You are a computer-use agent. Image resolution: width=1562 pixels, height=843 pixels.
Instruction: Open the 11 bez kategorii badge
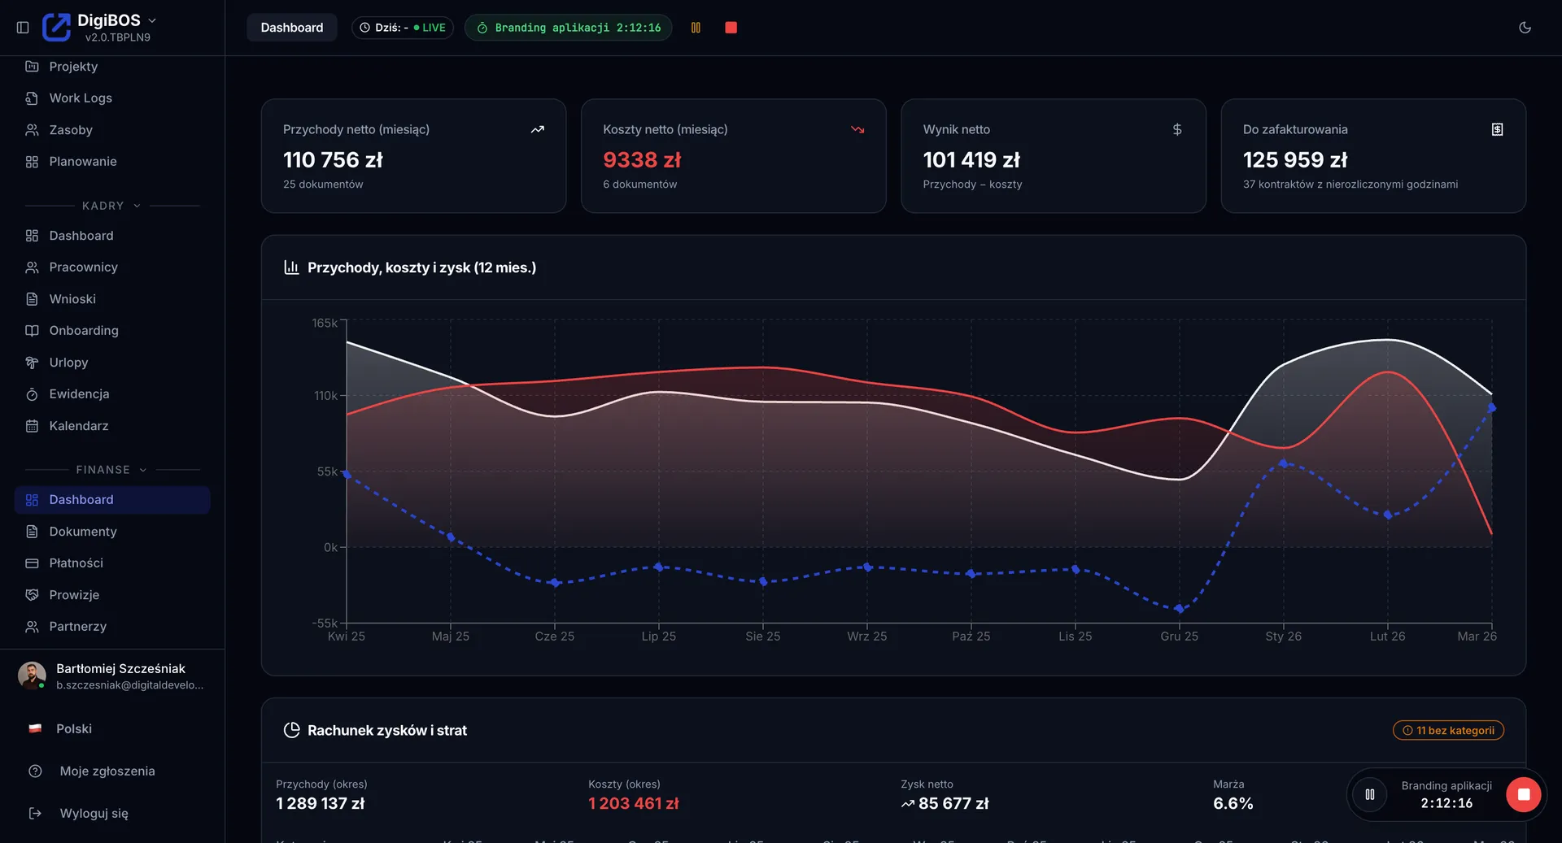point(1448,730)
